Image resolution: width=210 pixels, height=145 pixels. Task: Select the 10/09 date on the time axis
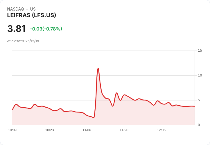(12, 130)
